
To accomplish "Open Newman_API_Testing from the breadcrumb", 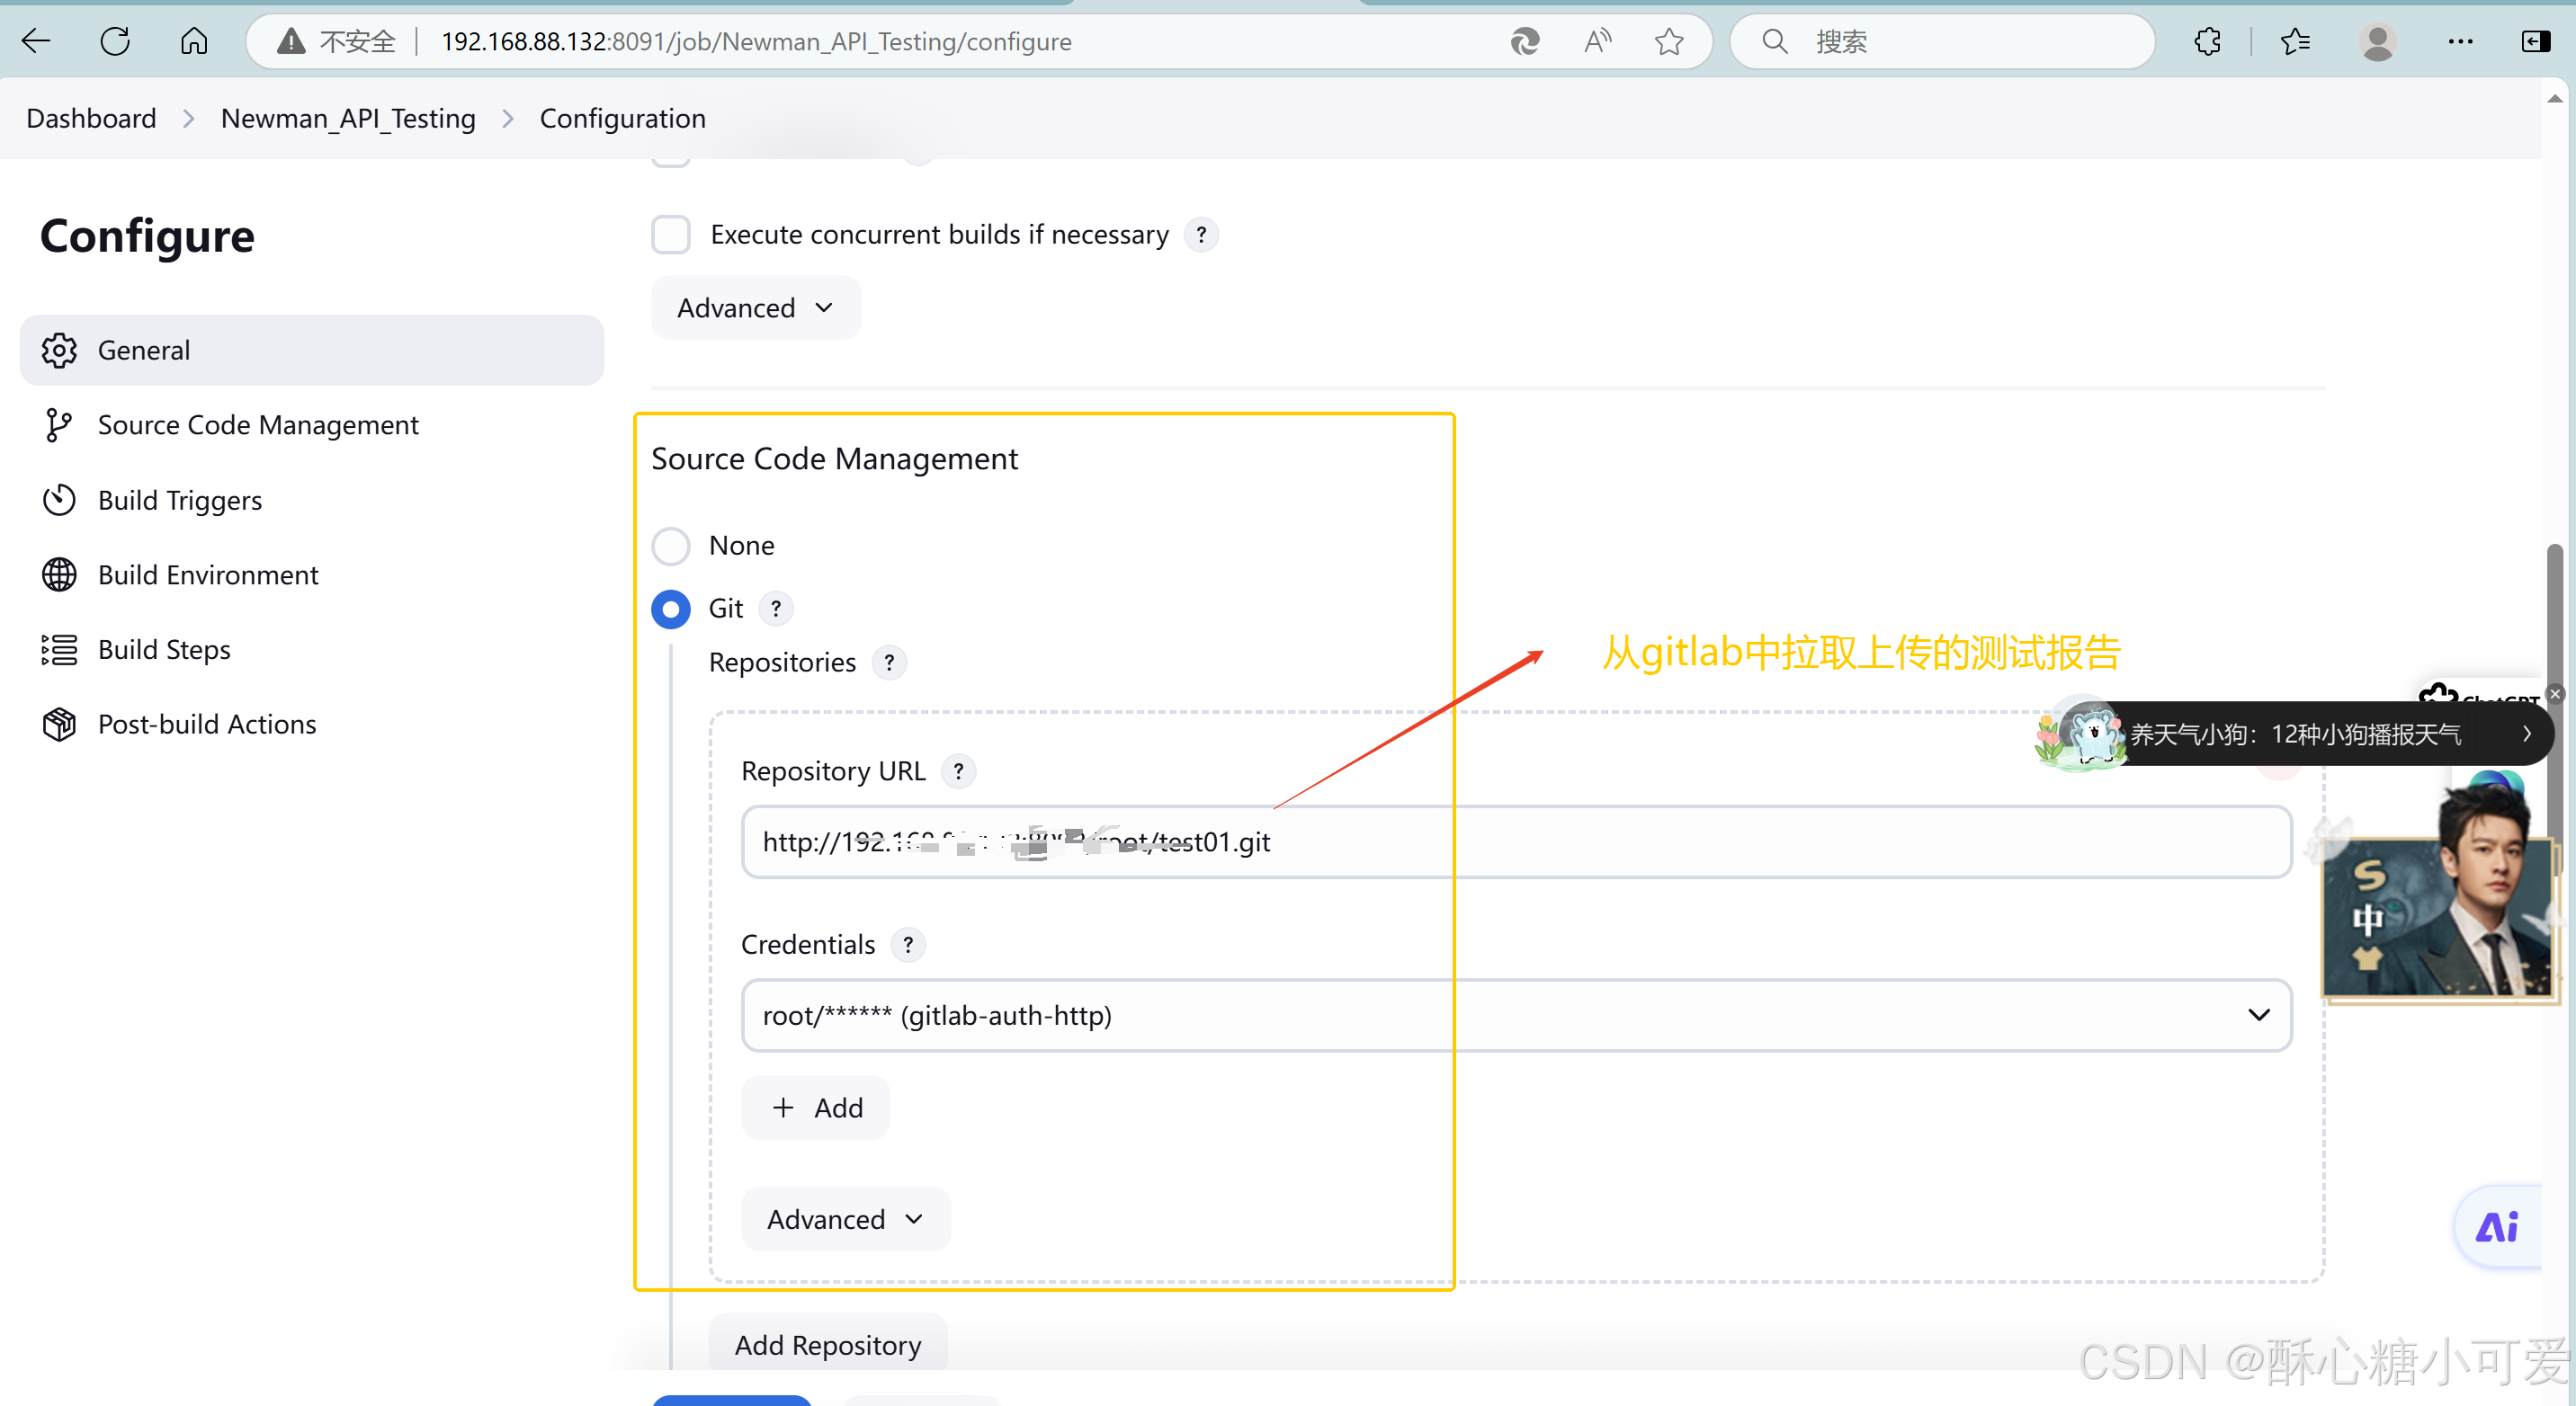I will click(348, 117).
